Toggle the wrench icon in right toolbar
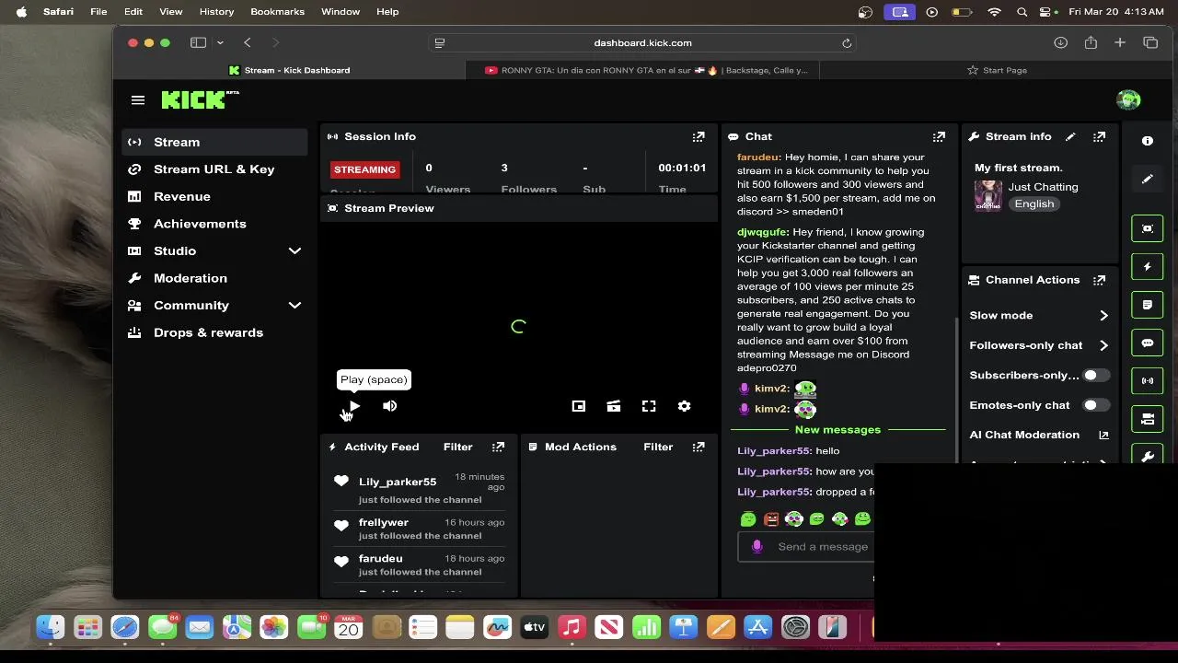1178x663 pixels. tap(1148, 455)
